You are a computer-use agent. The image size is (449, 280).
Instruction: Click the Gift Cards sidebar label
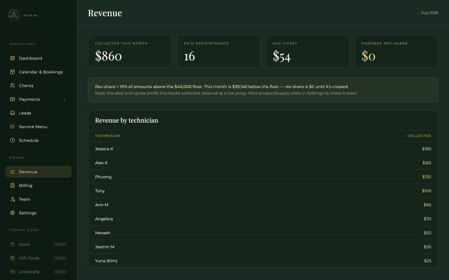pos(29,258)
